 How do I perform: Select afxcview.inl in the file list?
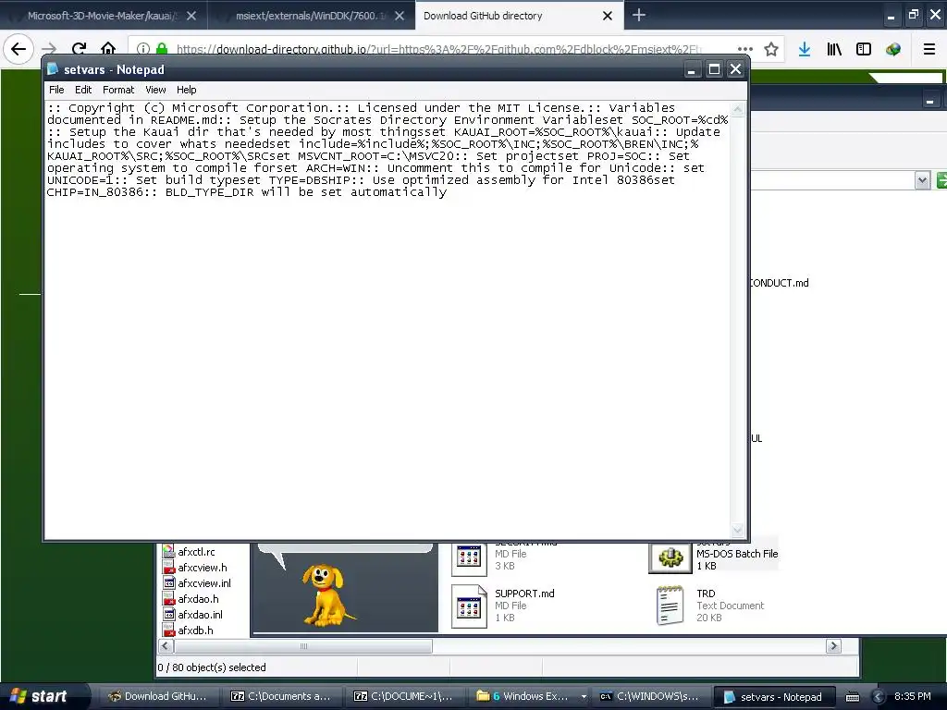204,583
